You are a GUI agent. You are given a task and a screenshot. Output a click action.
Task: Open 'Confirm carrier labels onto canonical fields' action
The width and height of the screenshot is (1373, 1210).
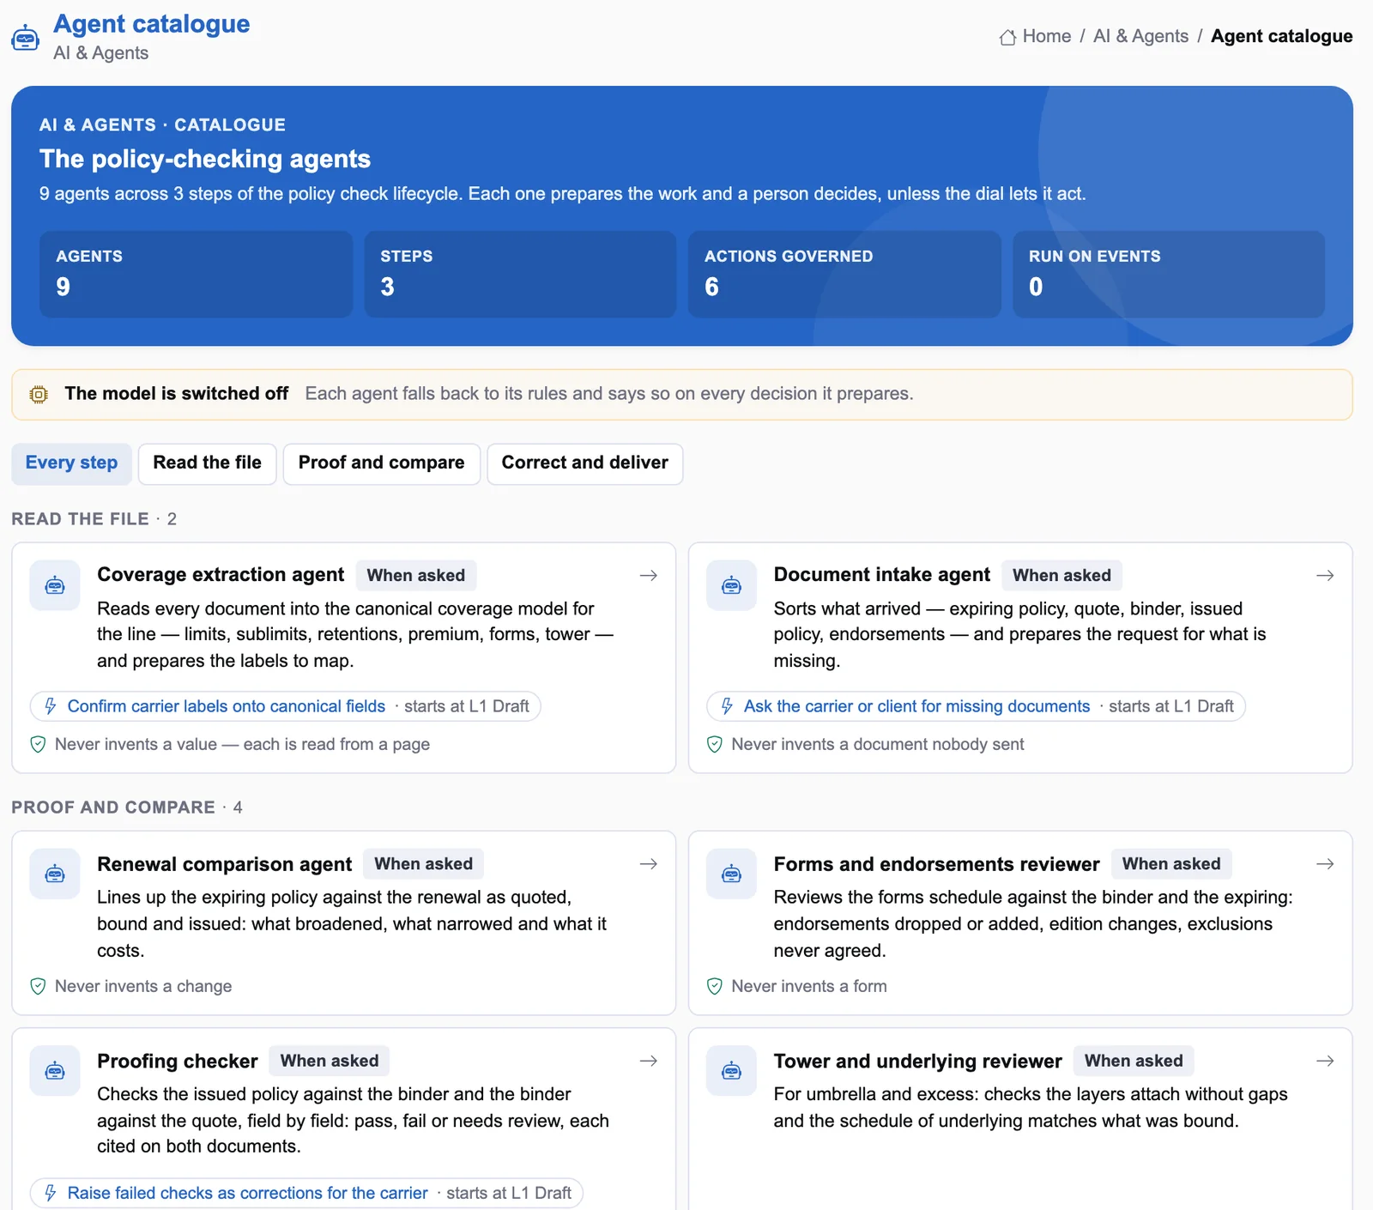227,706
